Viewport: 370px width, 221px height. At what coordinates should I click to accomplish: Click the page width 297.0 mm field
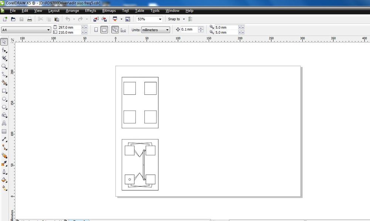tap(70, 27)
